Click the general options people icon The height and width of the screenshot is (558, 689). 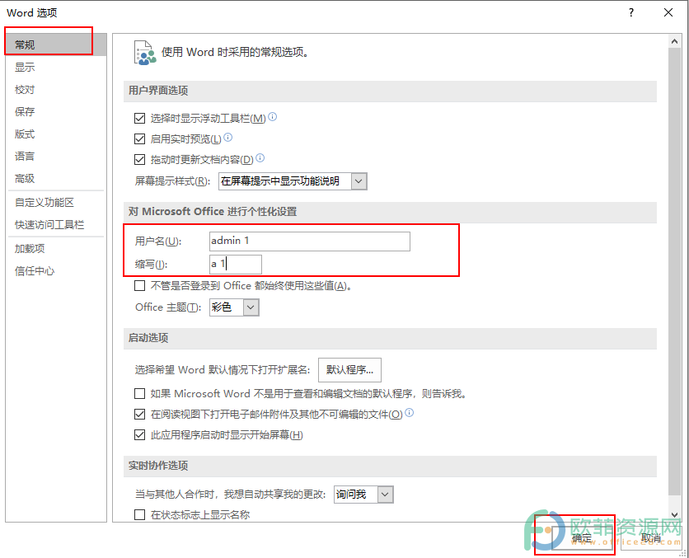pos(145,53)
